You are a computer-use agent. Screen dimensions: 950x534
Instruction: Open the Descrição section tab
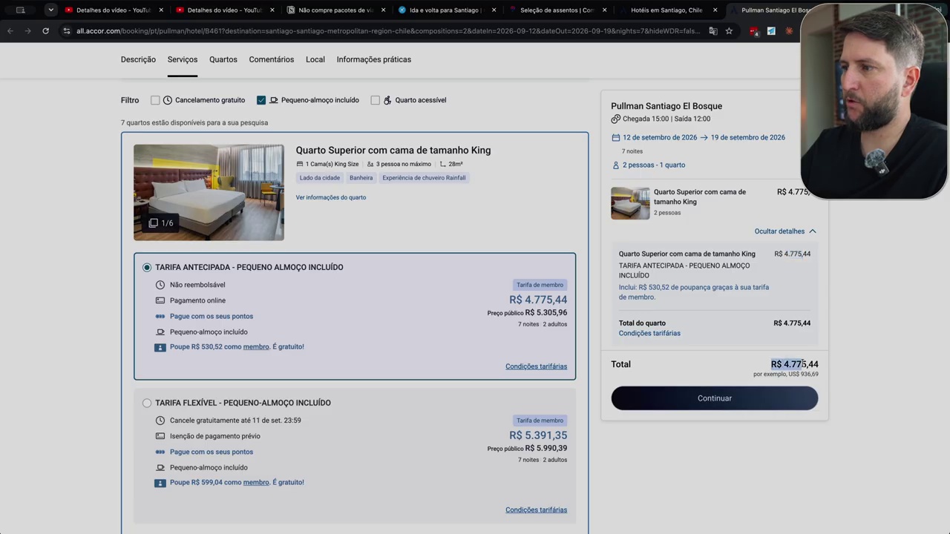[x=138, y=59]
